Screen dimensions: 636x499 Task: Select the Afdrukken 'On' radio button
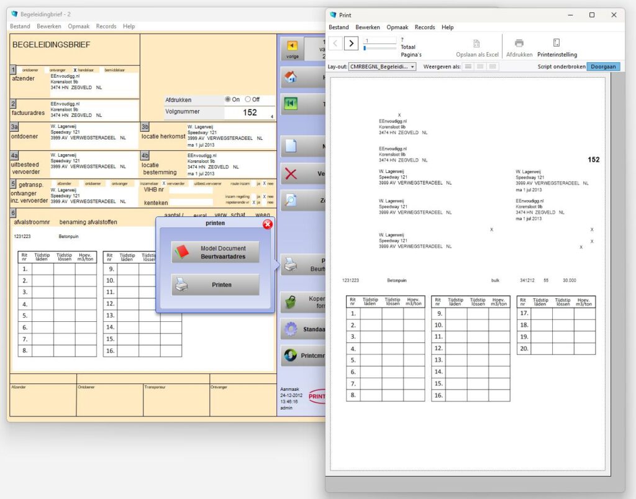[228, 99]
